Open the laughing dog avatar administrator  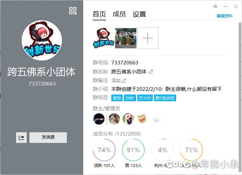tap(128, 119)
